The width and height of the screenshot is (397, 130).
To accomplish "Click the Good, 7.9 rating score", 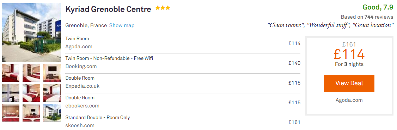I will pyautogui.click(x=378, y=7).
